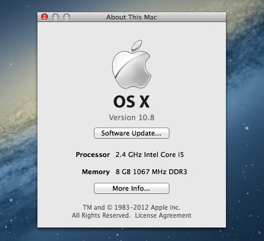Select the '2.4 GHz Intel Core i5' text
Image resolution: width=264 pixels, height=241 pixels.
coord(150,155)
